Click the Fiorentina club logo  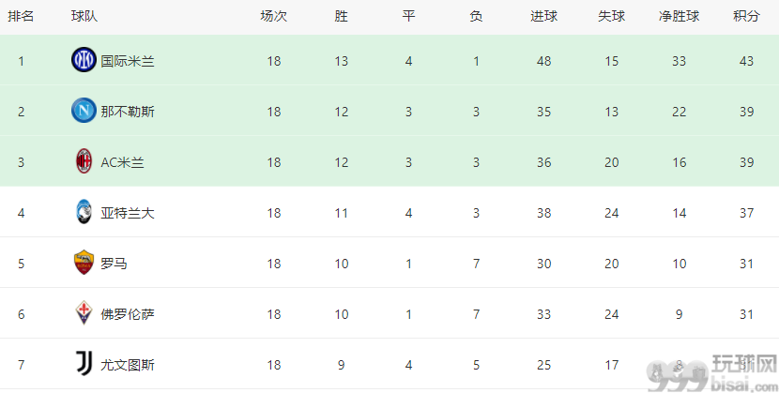pyautogui.click(x=84, y=313)
